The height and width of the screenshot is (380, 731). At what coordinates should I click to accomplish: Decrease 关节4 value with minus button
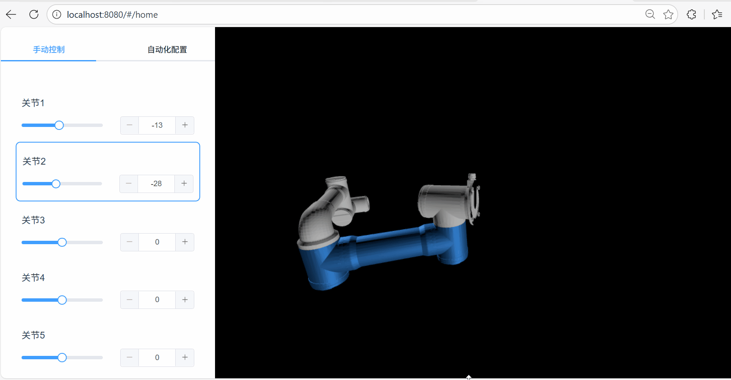(x=130, y=300)
